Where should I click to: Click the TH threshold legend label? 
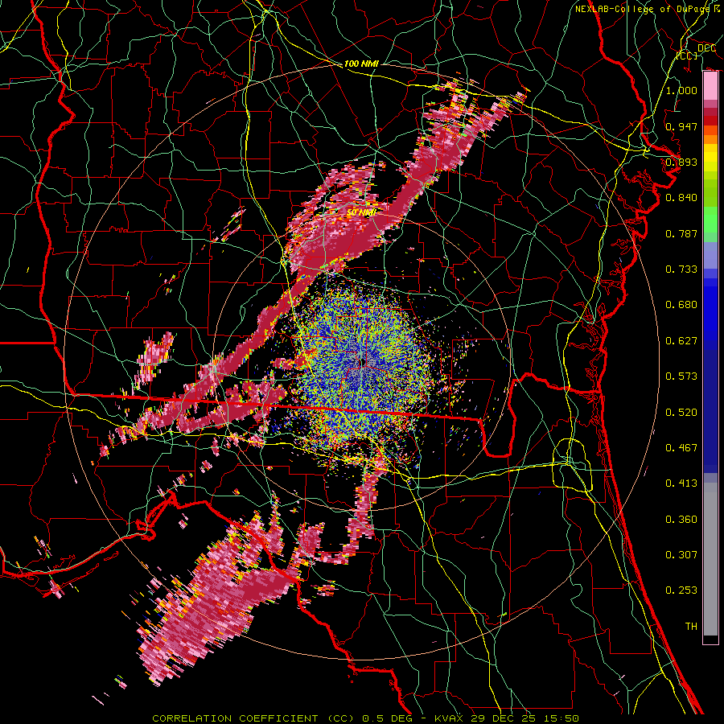tap(691, 627)
